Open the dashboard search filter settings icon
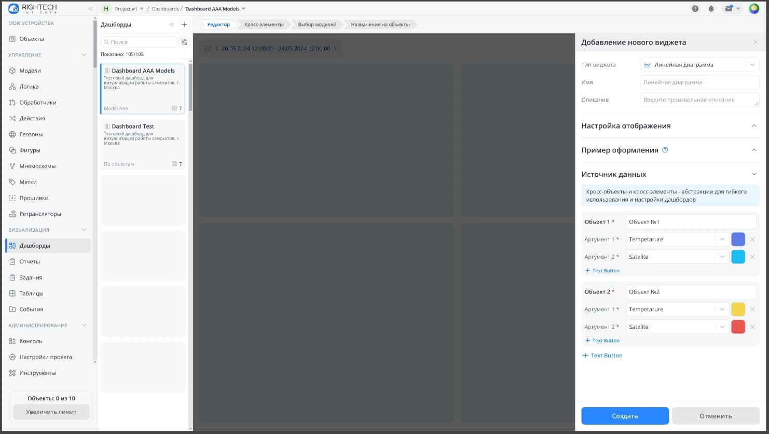This screenshot has height=434, width=769. 184,42
